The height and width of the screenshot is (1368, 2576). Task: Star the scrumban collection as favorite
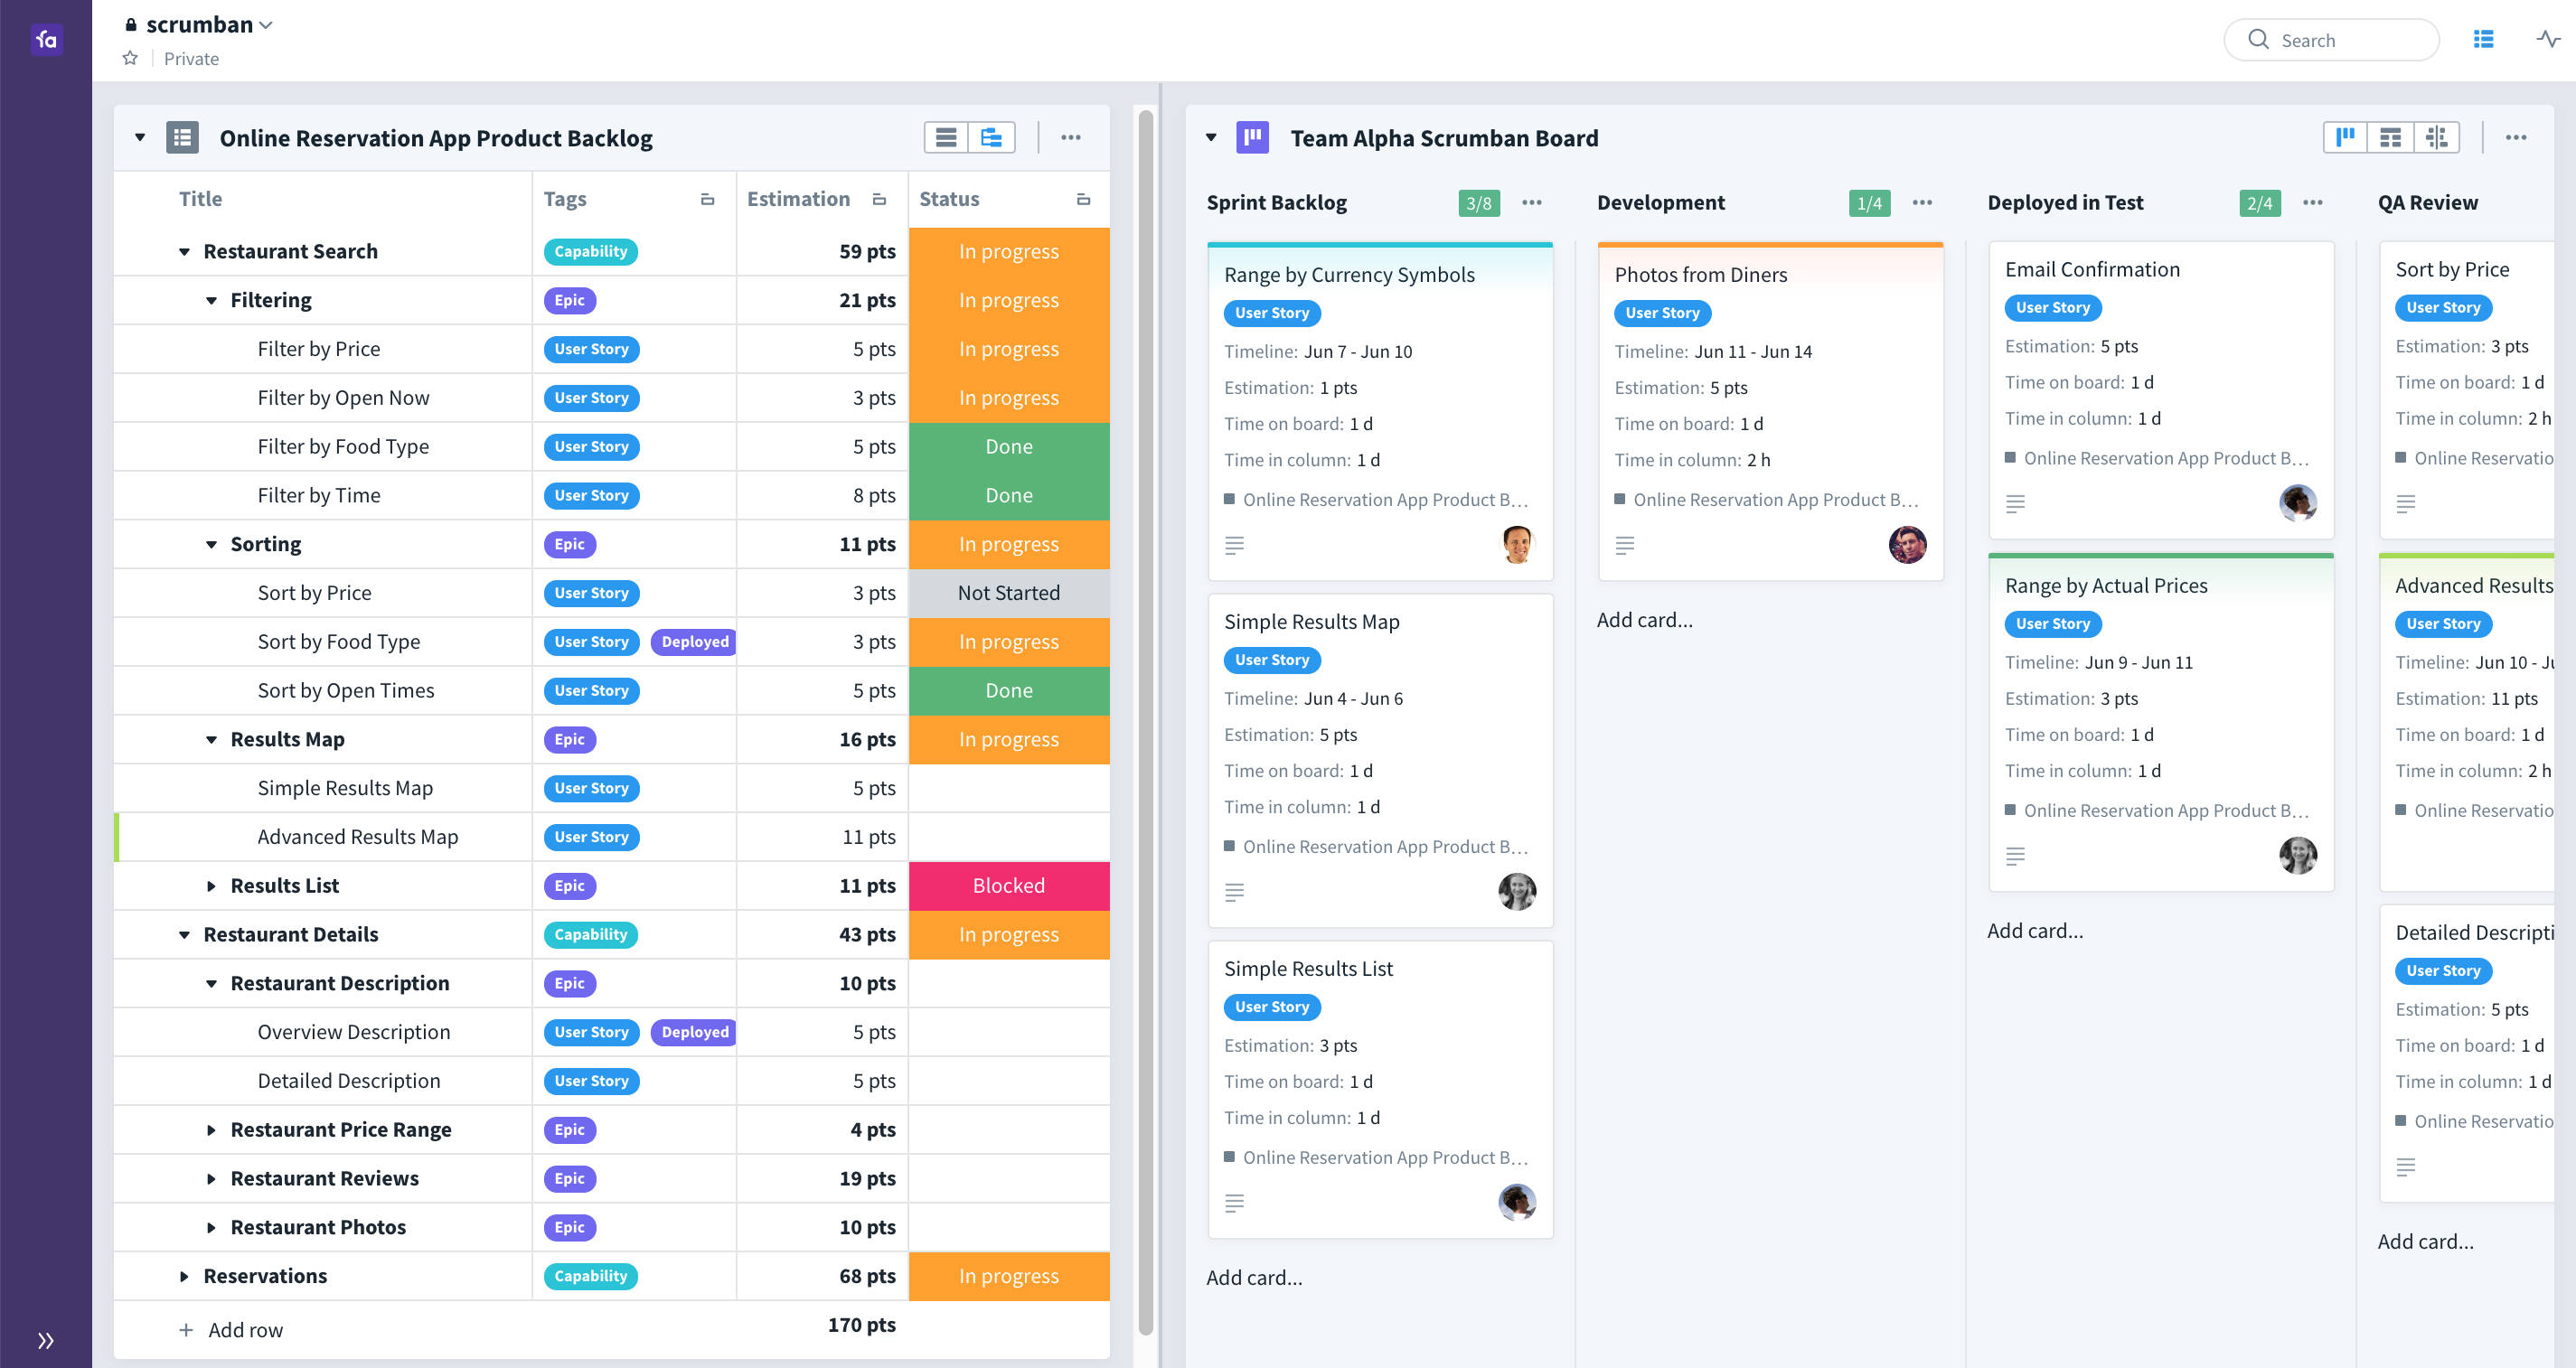point(130,58)
